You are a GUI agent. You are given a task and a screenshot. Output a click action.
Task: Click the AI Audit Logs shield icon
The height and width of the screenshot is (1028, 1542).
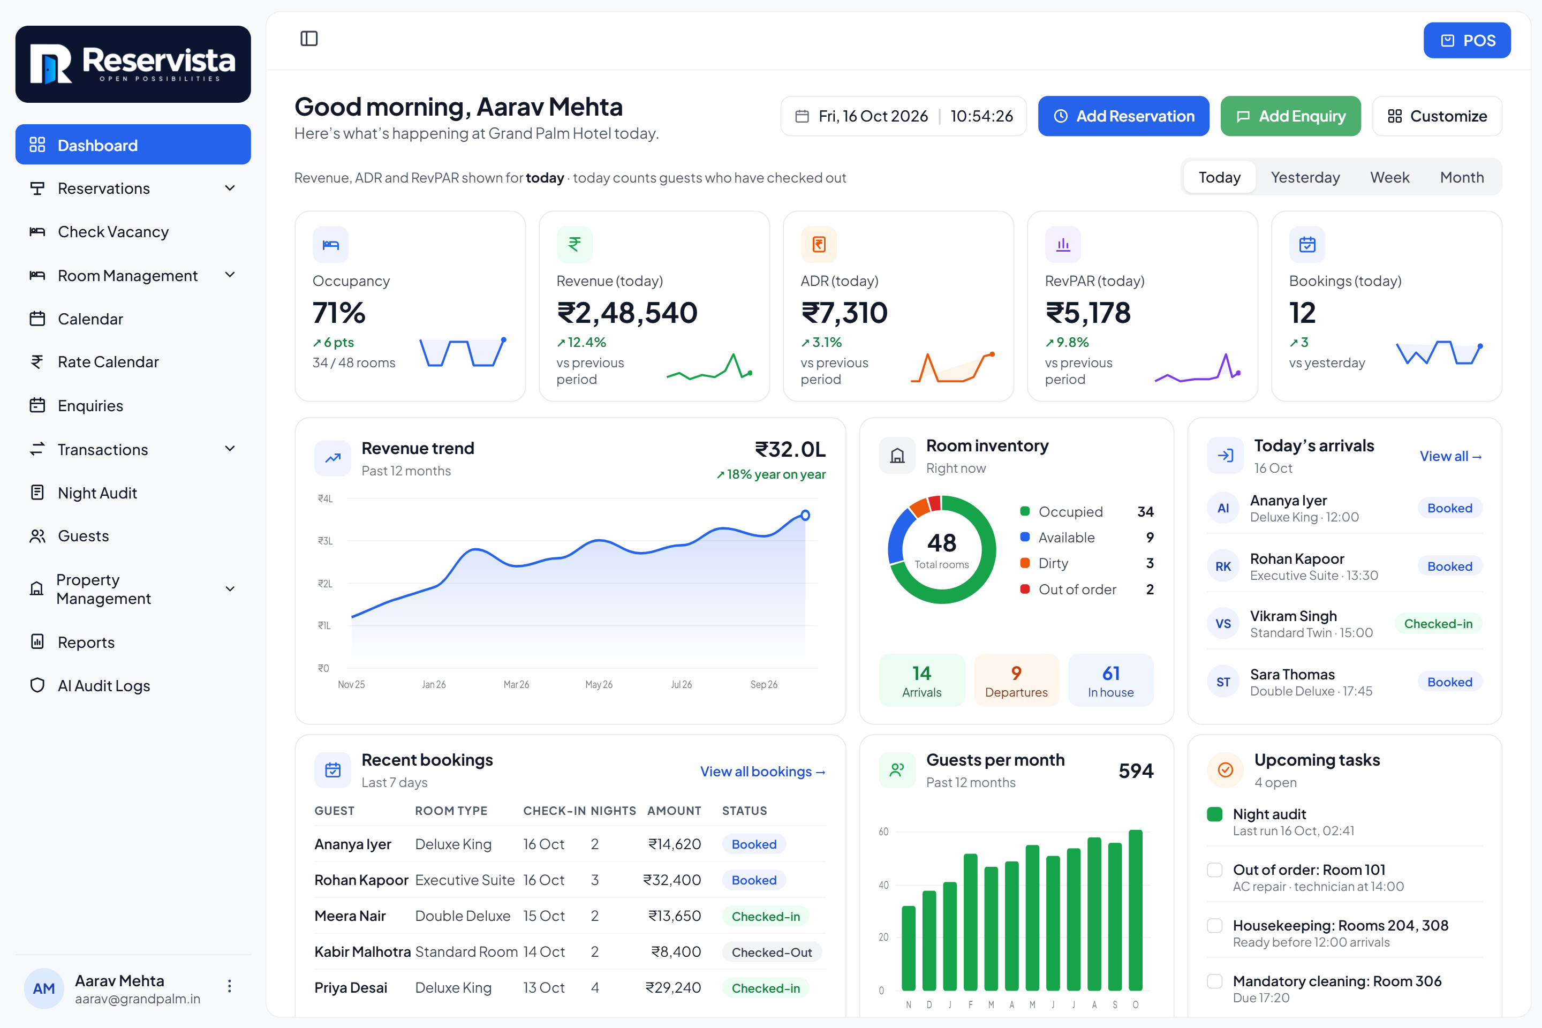click(37, 685)
